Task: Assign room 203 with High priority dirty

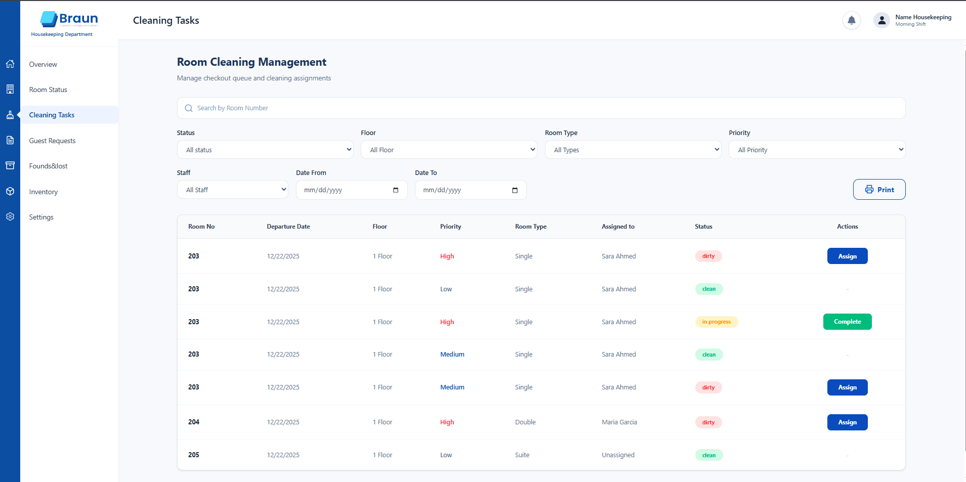Action: (847, 256)
